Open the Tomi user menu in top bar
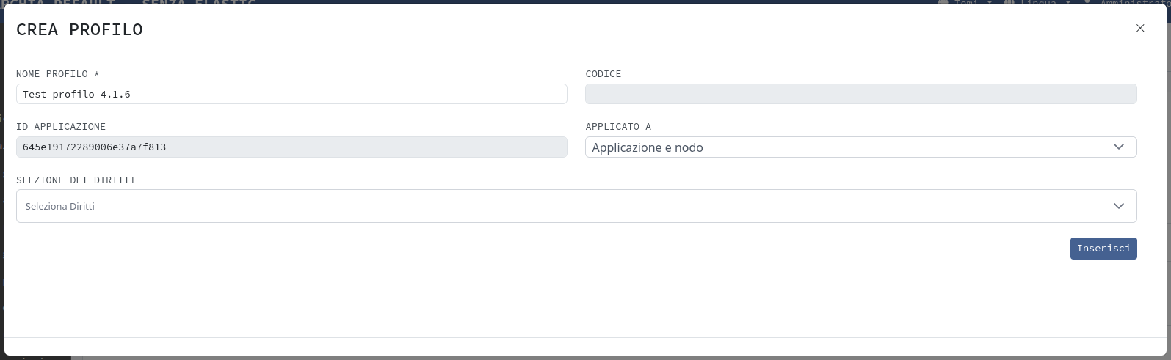 click(966, 2)
